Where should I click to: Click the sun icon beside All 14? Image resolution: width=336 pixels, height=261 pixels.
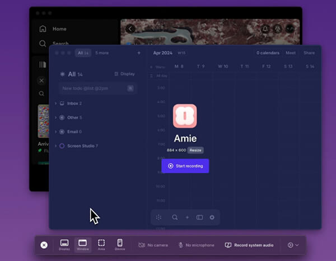point(62,74)
